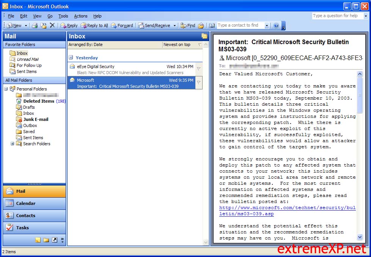371x257 pixels.
Task: Forward the selected email
Action: click(122, 25)
